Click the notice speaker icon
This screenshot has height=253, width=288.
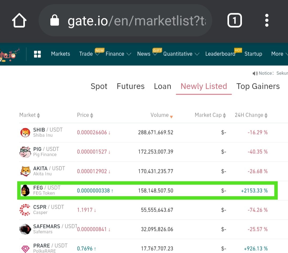click(255, 74)
